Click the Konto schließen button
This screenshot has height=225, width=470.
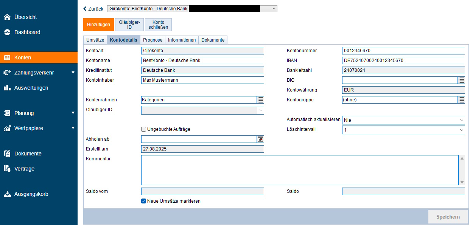click(x=159, y=25)
